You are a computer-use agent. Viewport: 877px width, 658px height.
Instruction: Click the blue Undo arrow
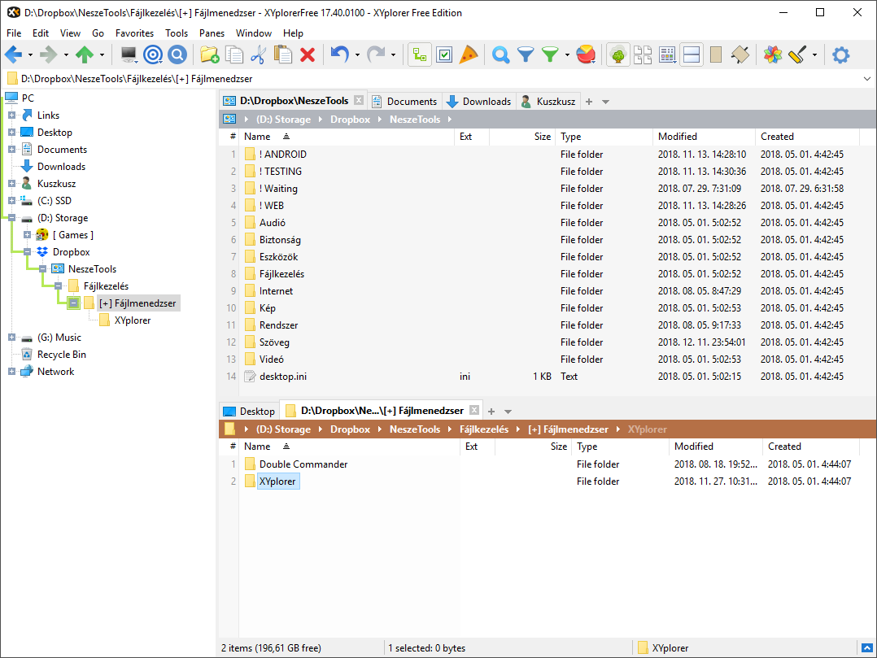coord(339,54)
